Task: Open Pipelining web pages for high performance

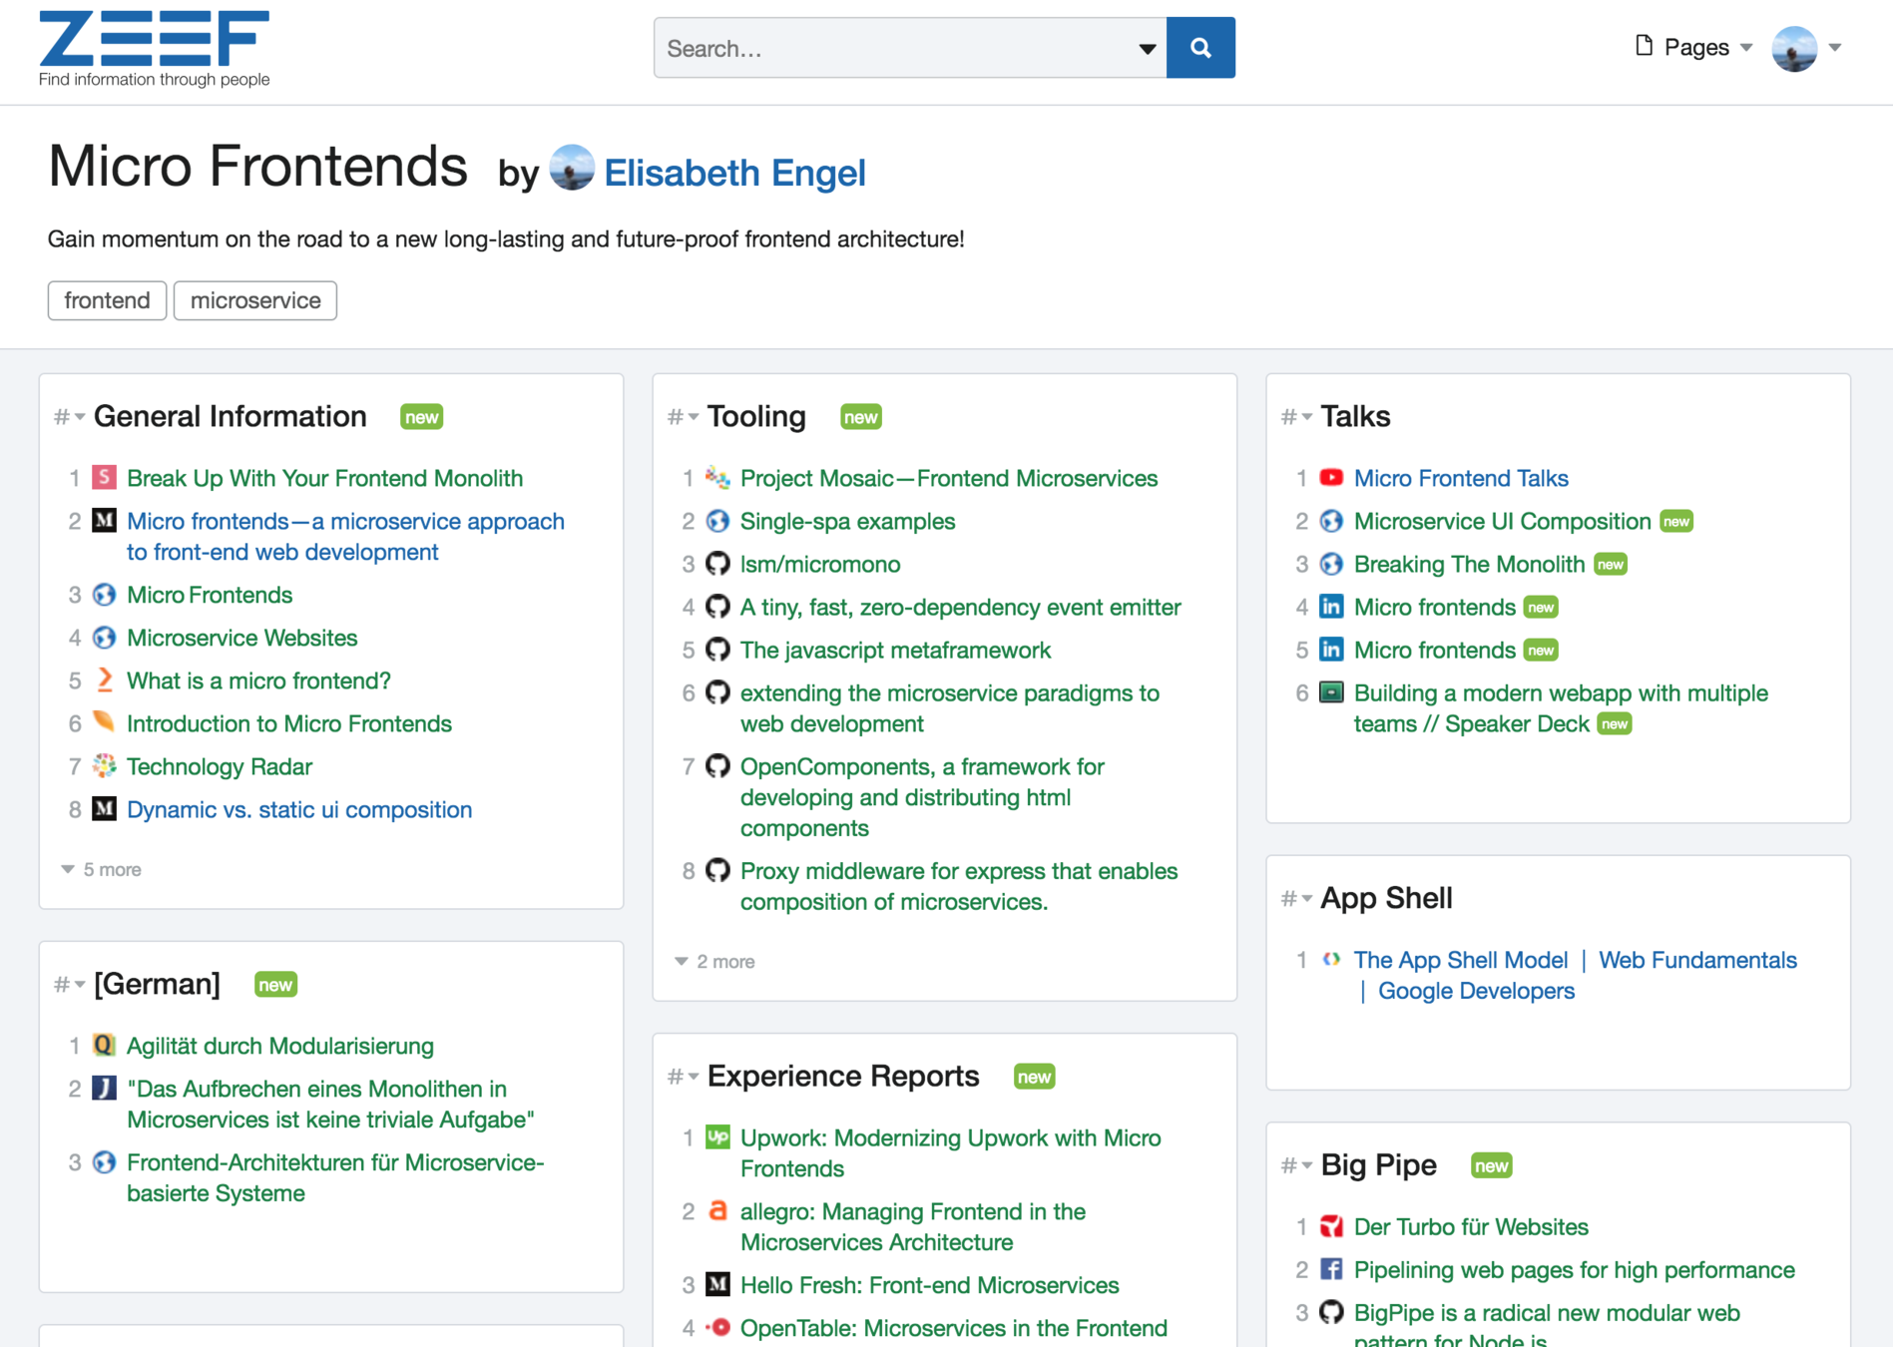Action: click(x=1574, y=1269)
